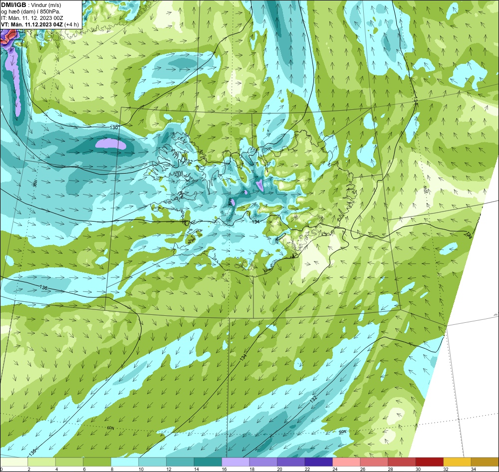The image size is (499, 472).
Task: Select the 10–12 m/s legend swatch
Action: 152,462
